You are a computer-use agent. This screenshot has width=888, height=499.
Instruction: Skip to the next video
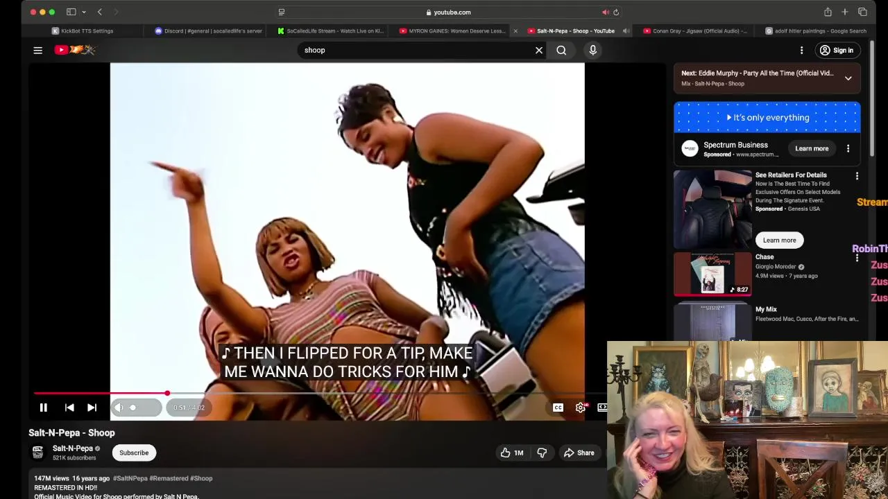point(92,408)
